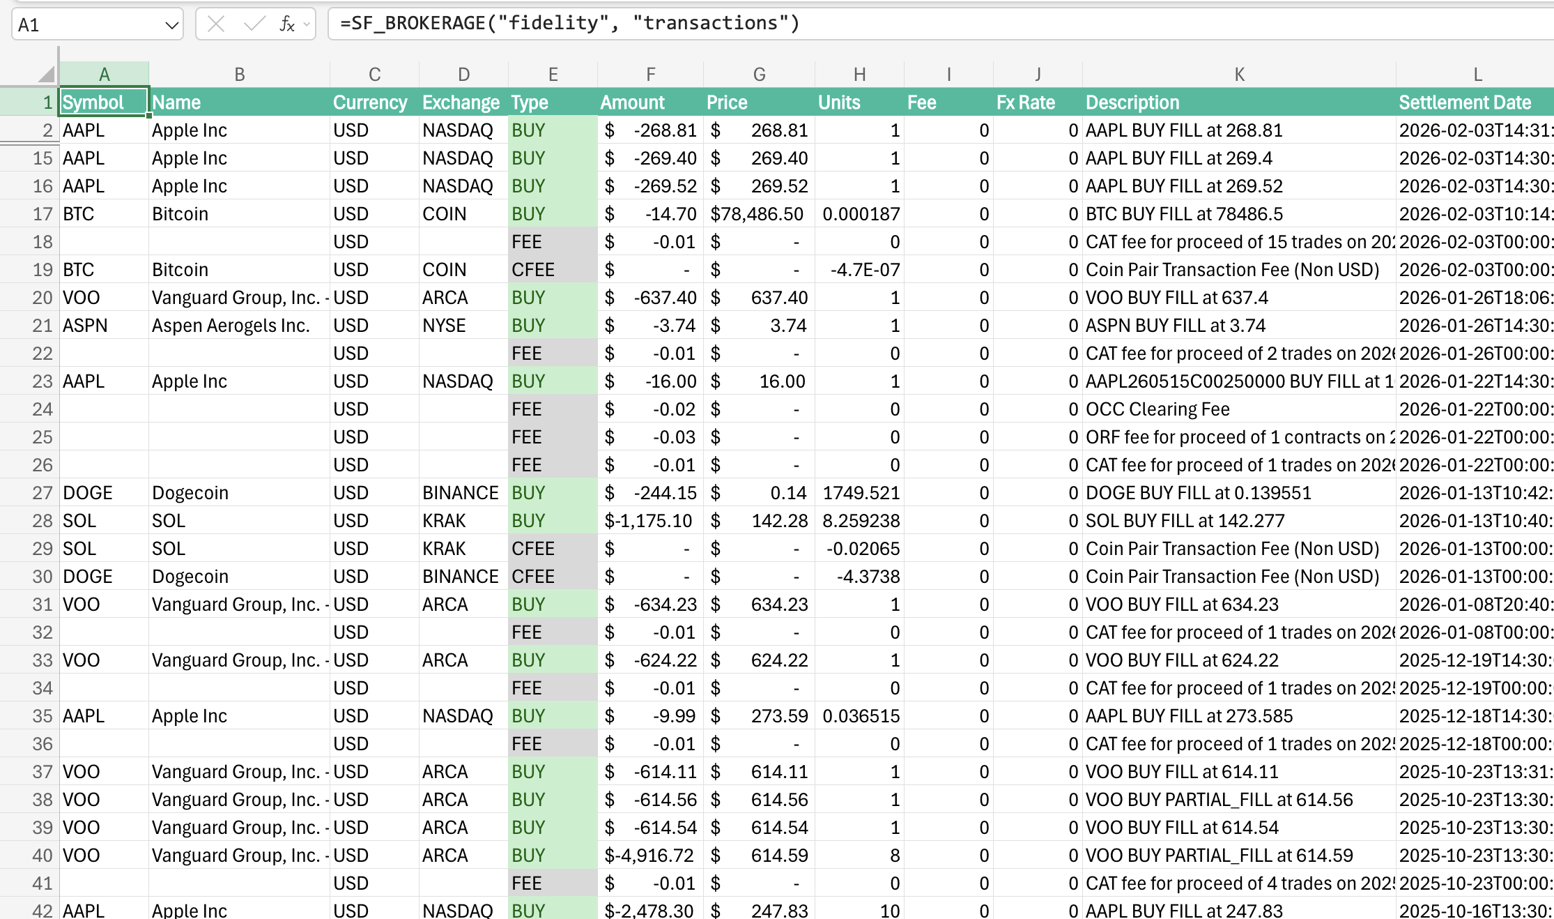Click the DOGE BUY FILL at 0.139551 cell
This screenshot has width=1554, height=919.
(1239, 492)
